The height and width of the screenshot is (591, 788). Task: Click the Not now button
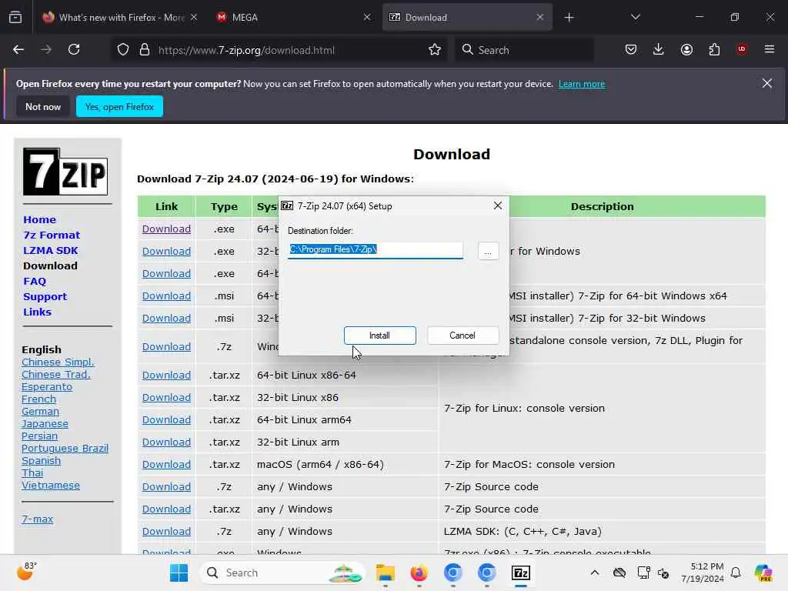coord(43,106)
